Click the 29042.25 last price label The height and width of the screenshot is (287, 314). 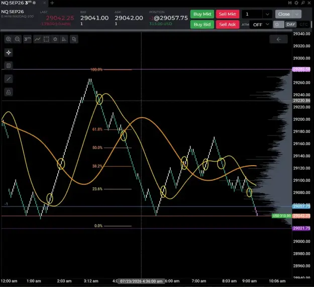pyautogui.click(x=301, y=216)
